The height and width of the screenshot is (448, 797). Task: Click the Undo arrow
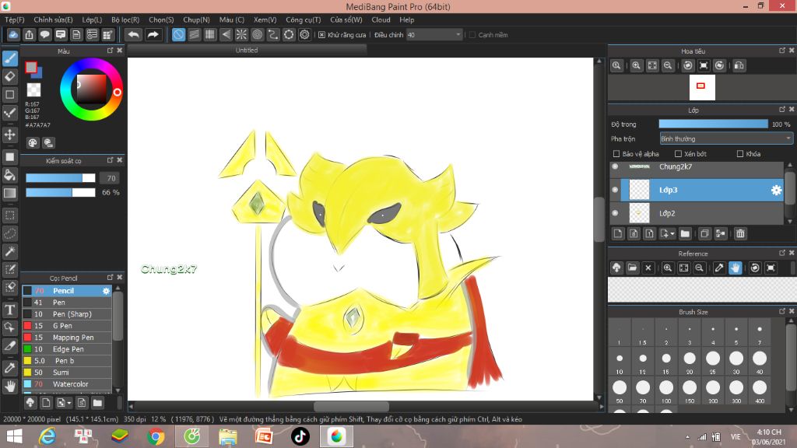pos(134,34)
